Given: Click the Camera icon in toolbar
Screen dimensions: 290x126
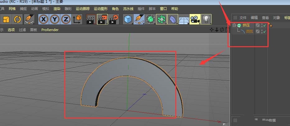Looking at the screenshot, I should [x=195, y=20].
